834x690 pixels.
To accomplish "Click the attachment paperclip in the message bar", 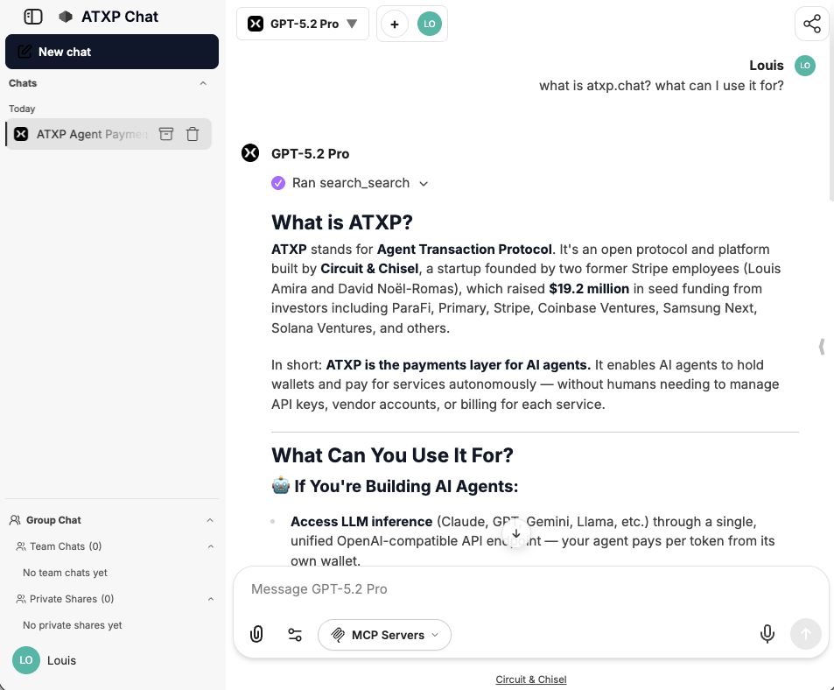I will coord(256,633).
